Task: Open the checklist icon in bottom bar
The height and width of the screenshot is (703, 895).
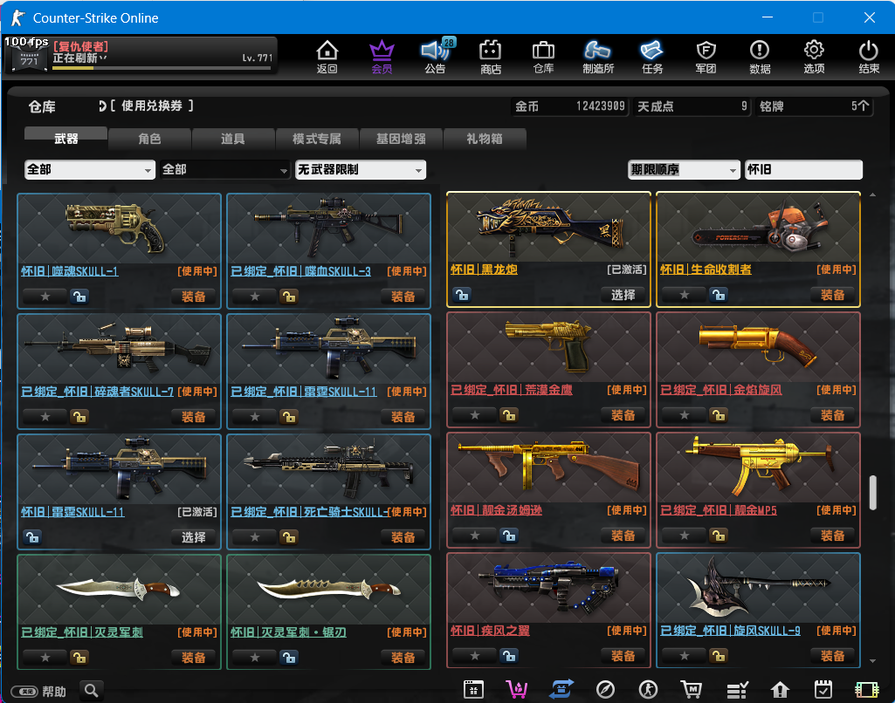Action: [x=737, y=690]
